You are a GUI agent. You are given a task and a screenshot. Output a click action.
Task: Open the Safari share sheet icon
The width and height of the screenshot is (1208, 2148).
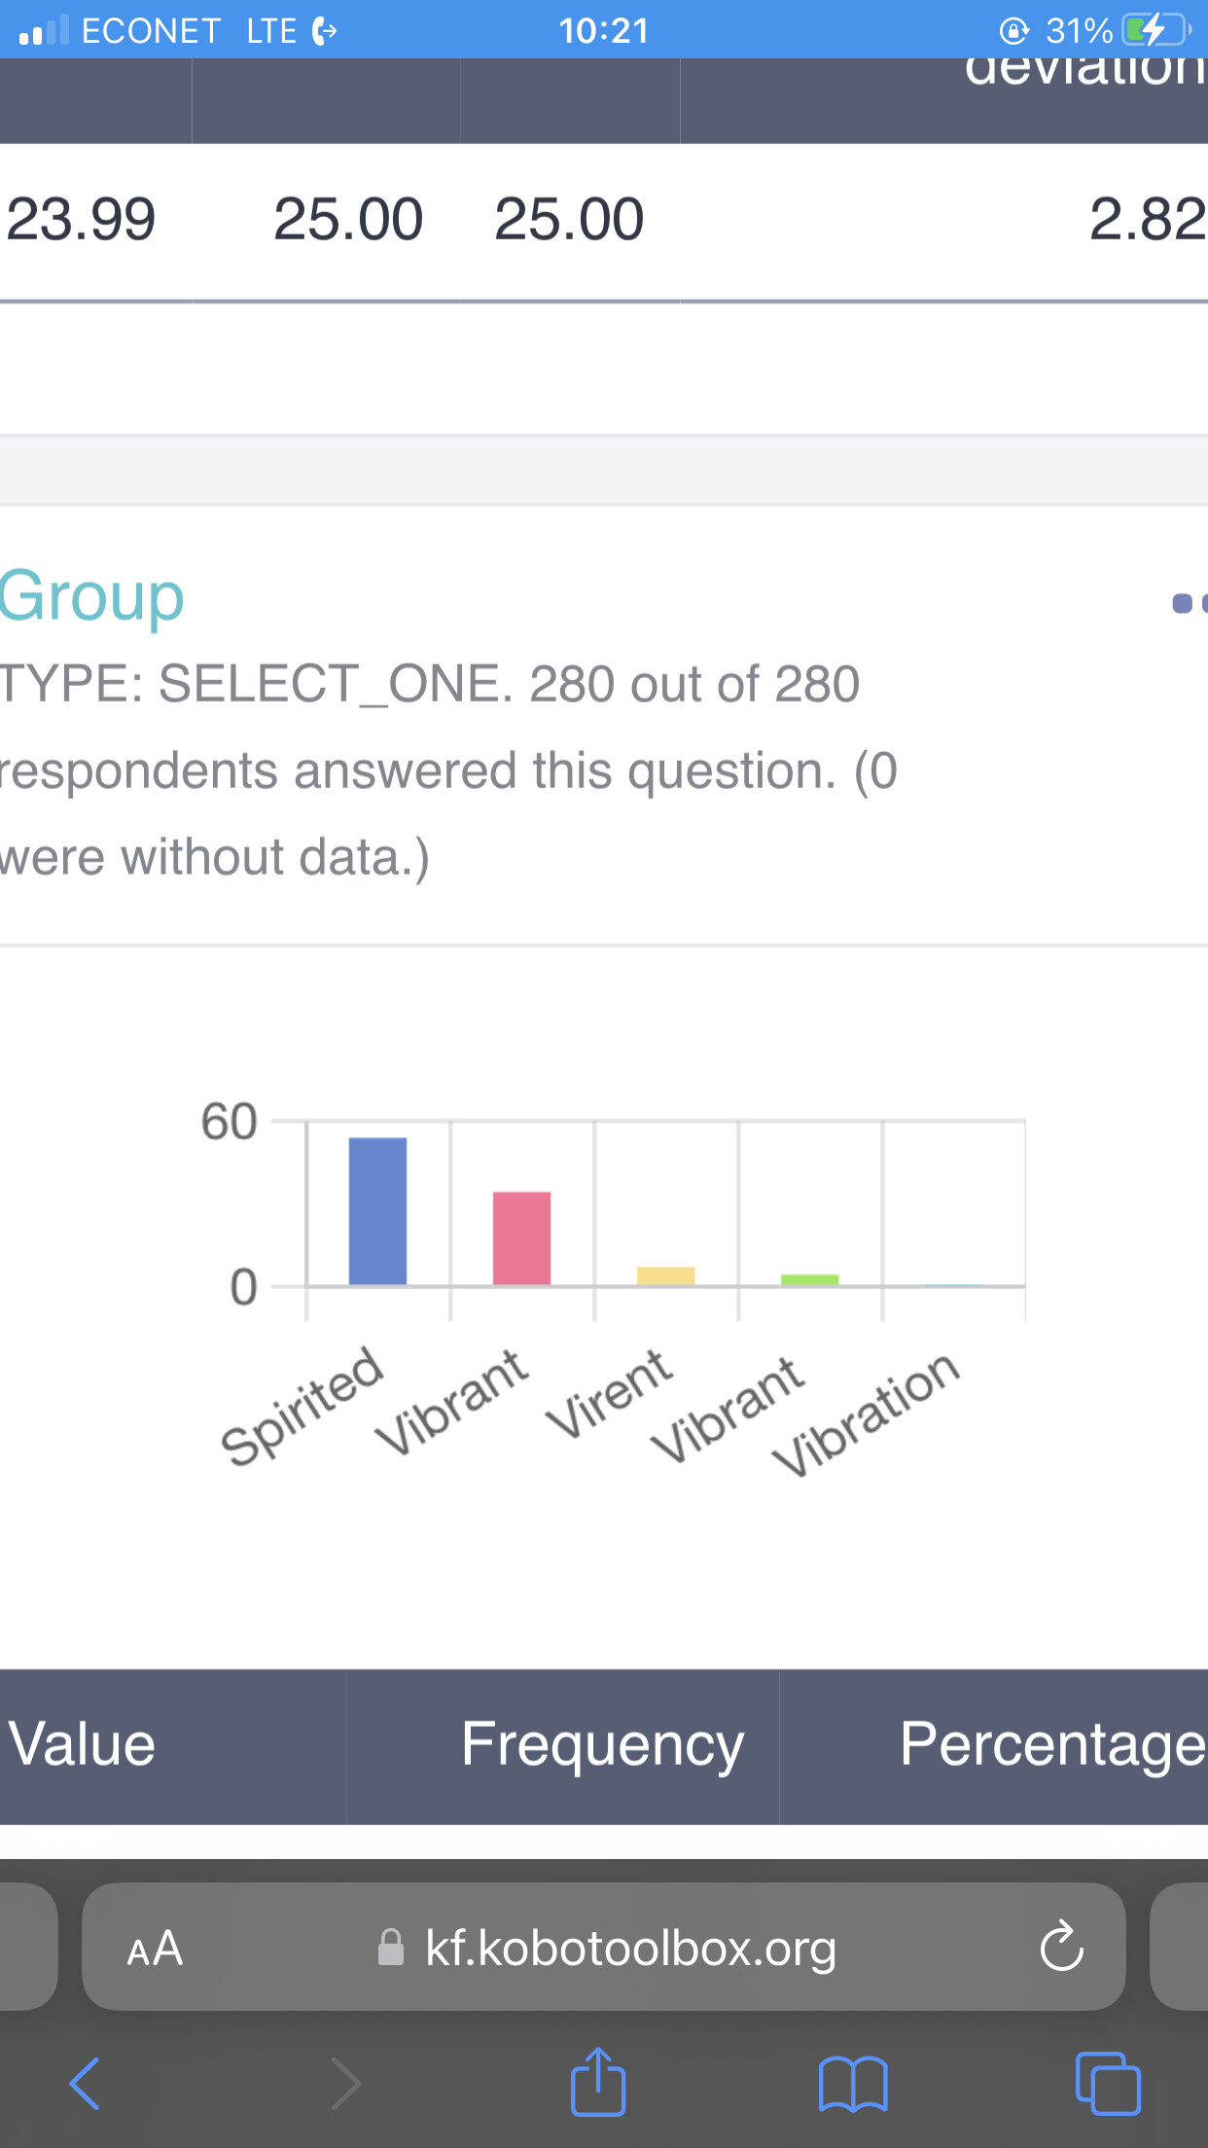point(597,2080)
